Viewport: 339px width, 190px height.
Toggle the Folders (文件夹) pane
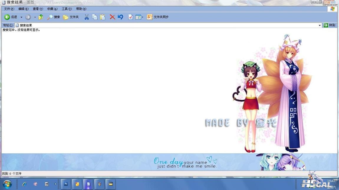pyautogui.click(x=71, y=17)
